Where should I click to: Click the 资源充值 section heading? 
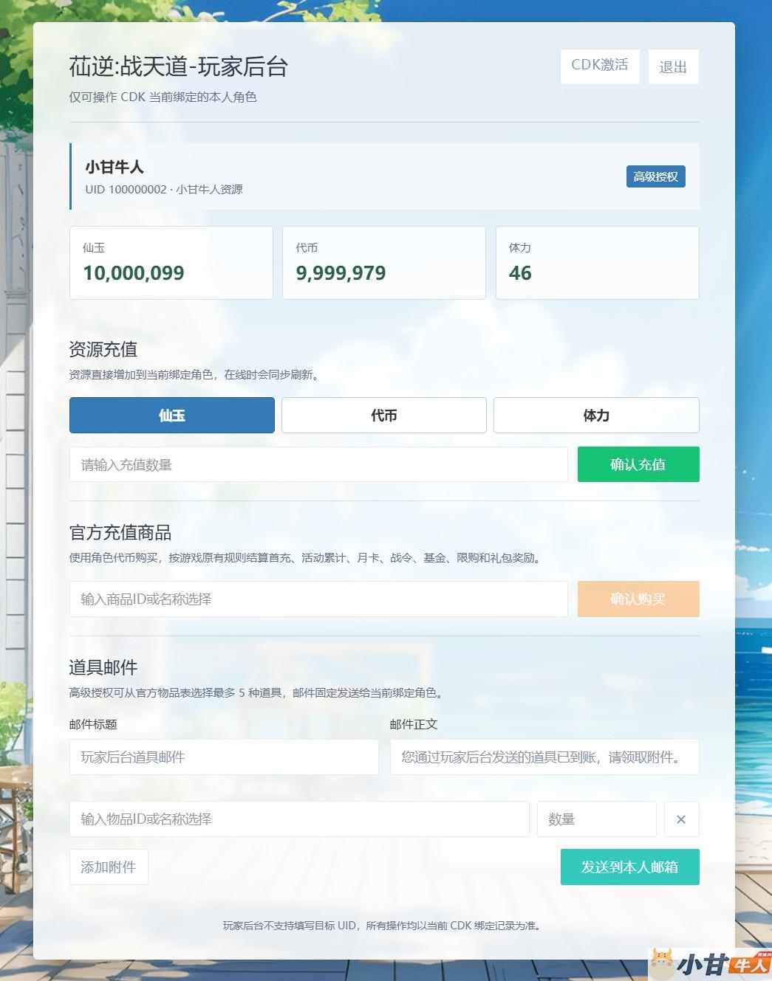(x=103, y=348)
